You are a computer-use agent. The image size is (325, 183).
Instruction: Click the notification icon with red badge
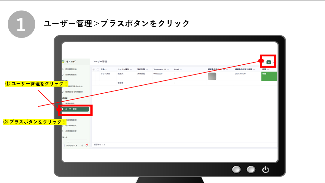tap(87, 145)
